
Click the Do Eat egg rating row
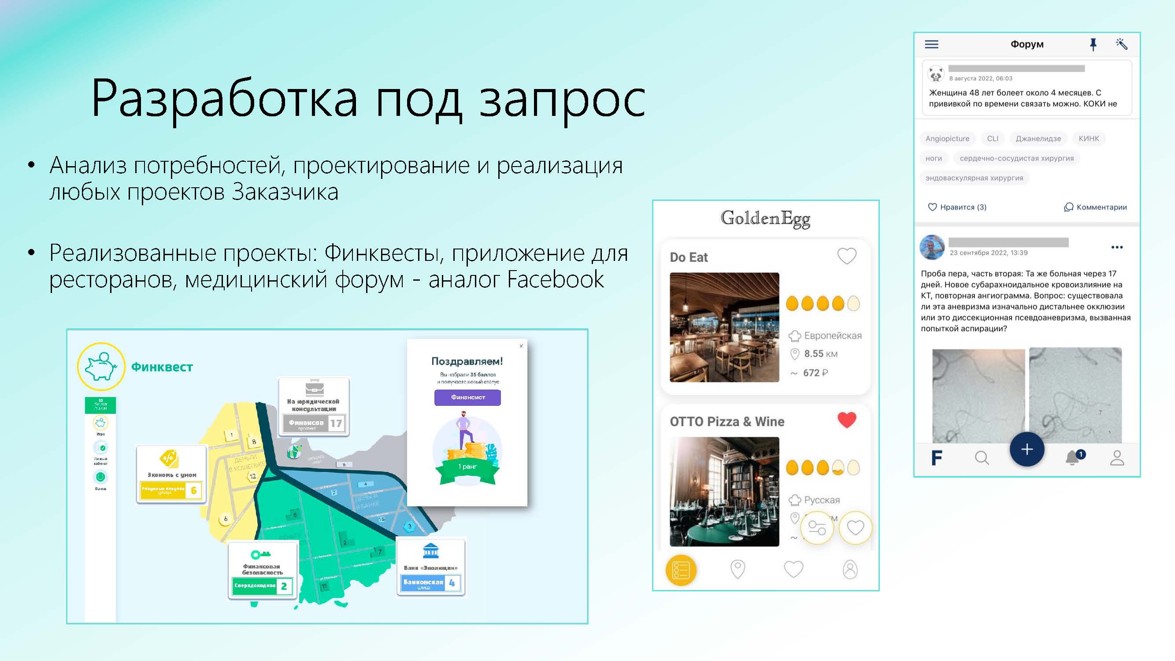[823, 303]
